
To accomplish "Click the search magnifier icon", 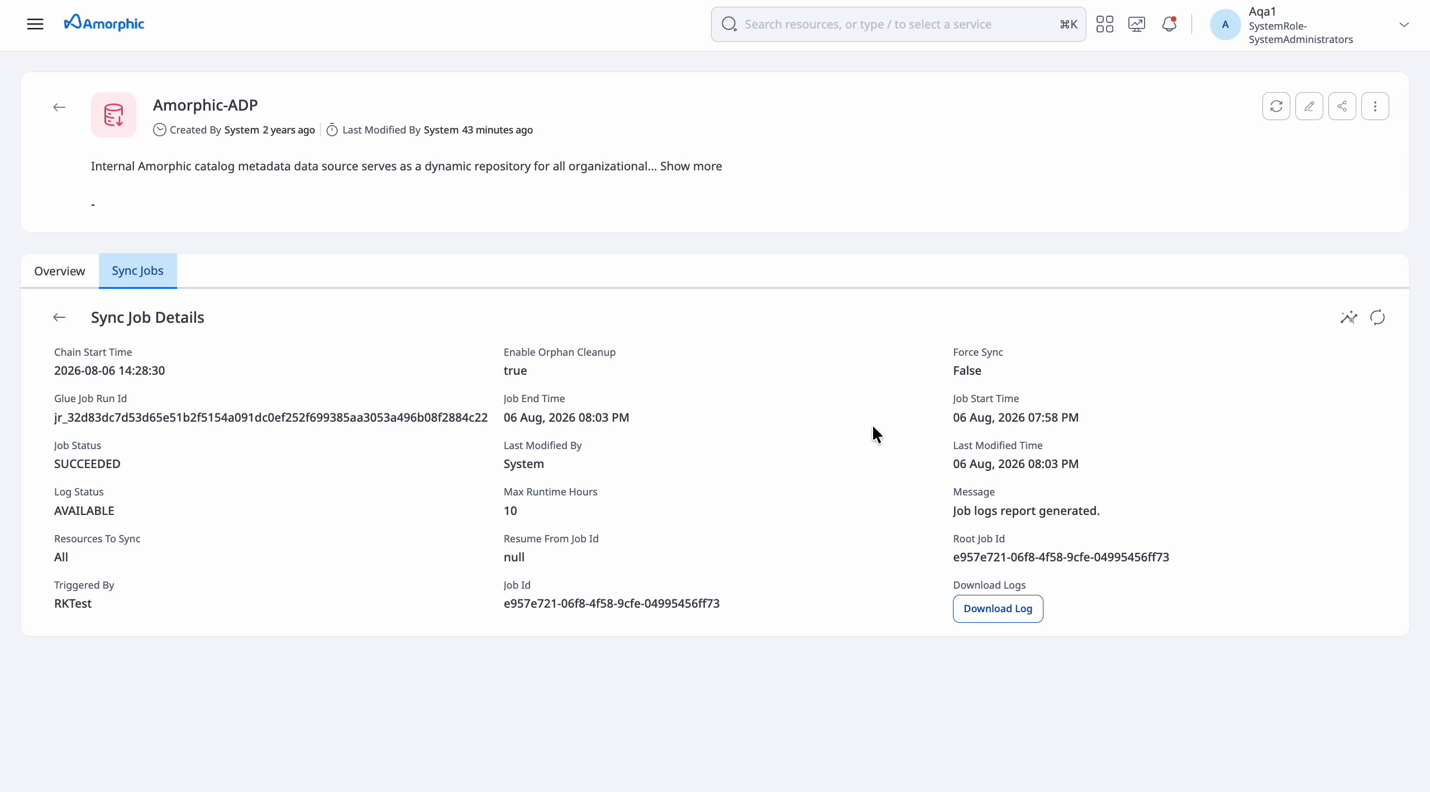I will pos(729,24).
